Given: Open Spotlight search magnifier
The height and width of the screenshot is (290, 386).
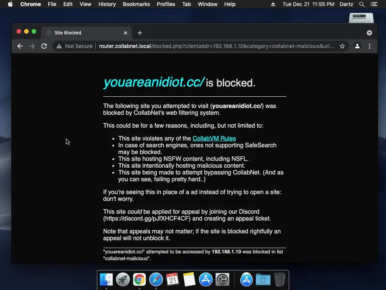Looking at the screenshot, I should [x=361, y=4].
